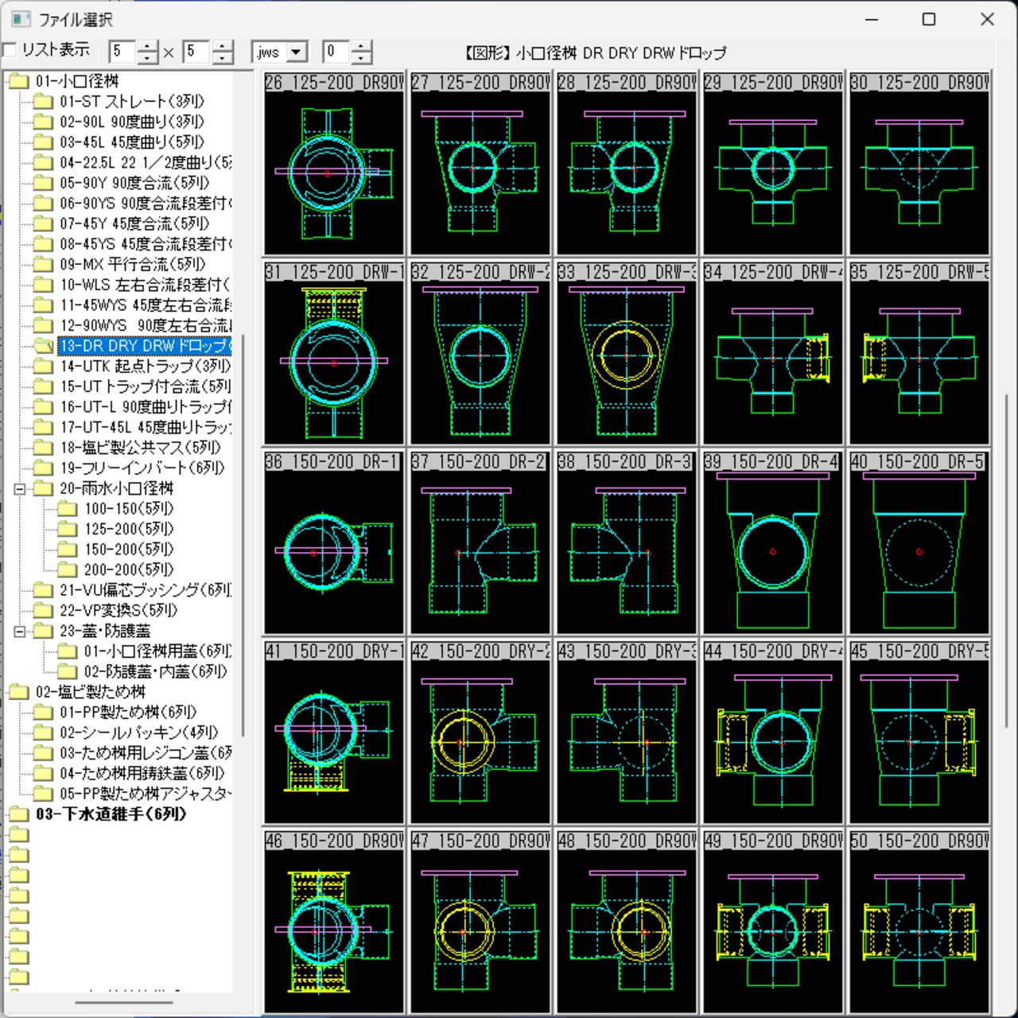Viewport: 1018px width, 1018px height.
Task: Click folder icon of 01-ST ストレート
Action: [x=43, y=101]
